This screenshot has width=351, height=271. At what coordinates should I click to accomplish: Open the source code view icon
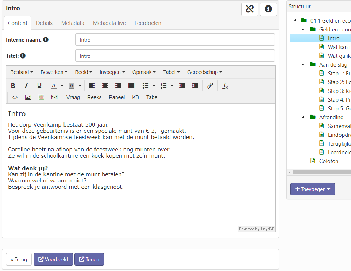(15, 97)
